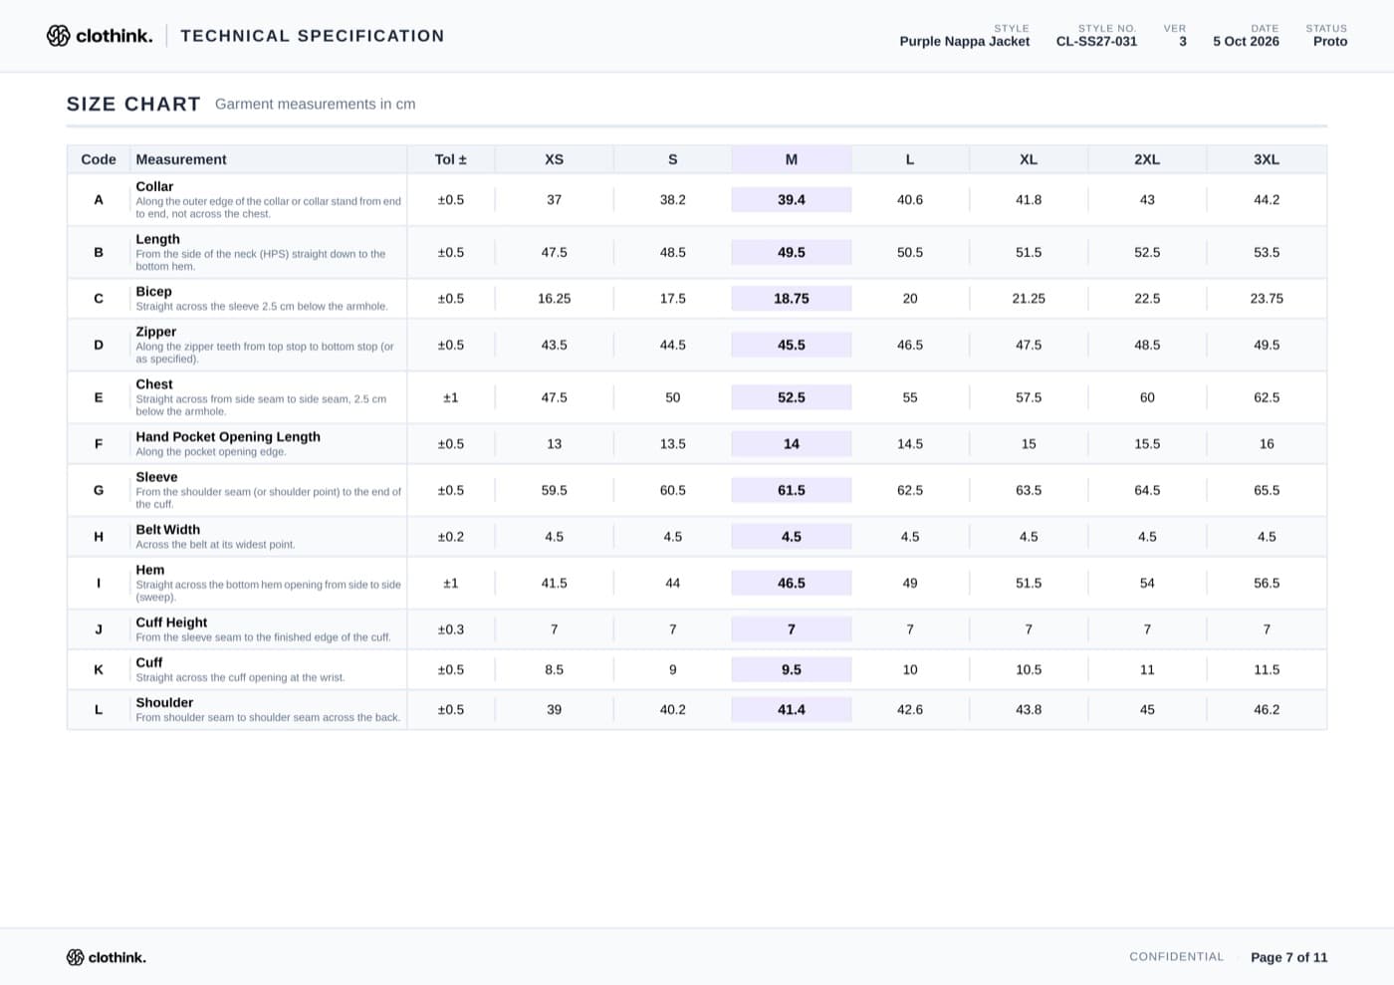Screen dimensions: 1394x985
Task: Select the Bicep XS value 16.25
Action: point(555,299)
